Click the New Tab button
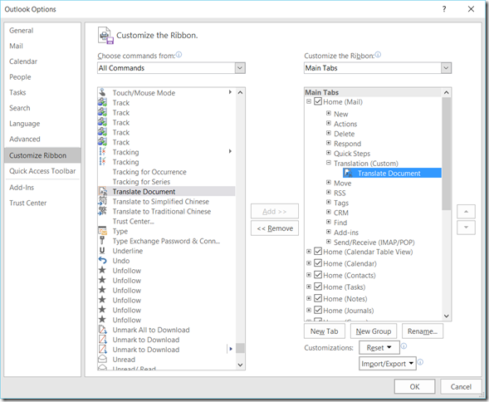489x402 pixels. pos(325,331)
